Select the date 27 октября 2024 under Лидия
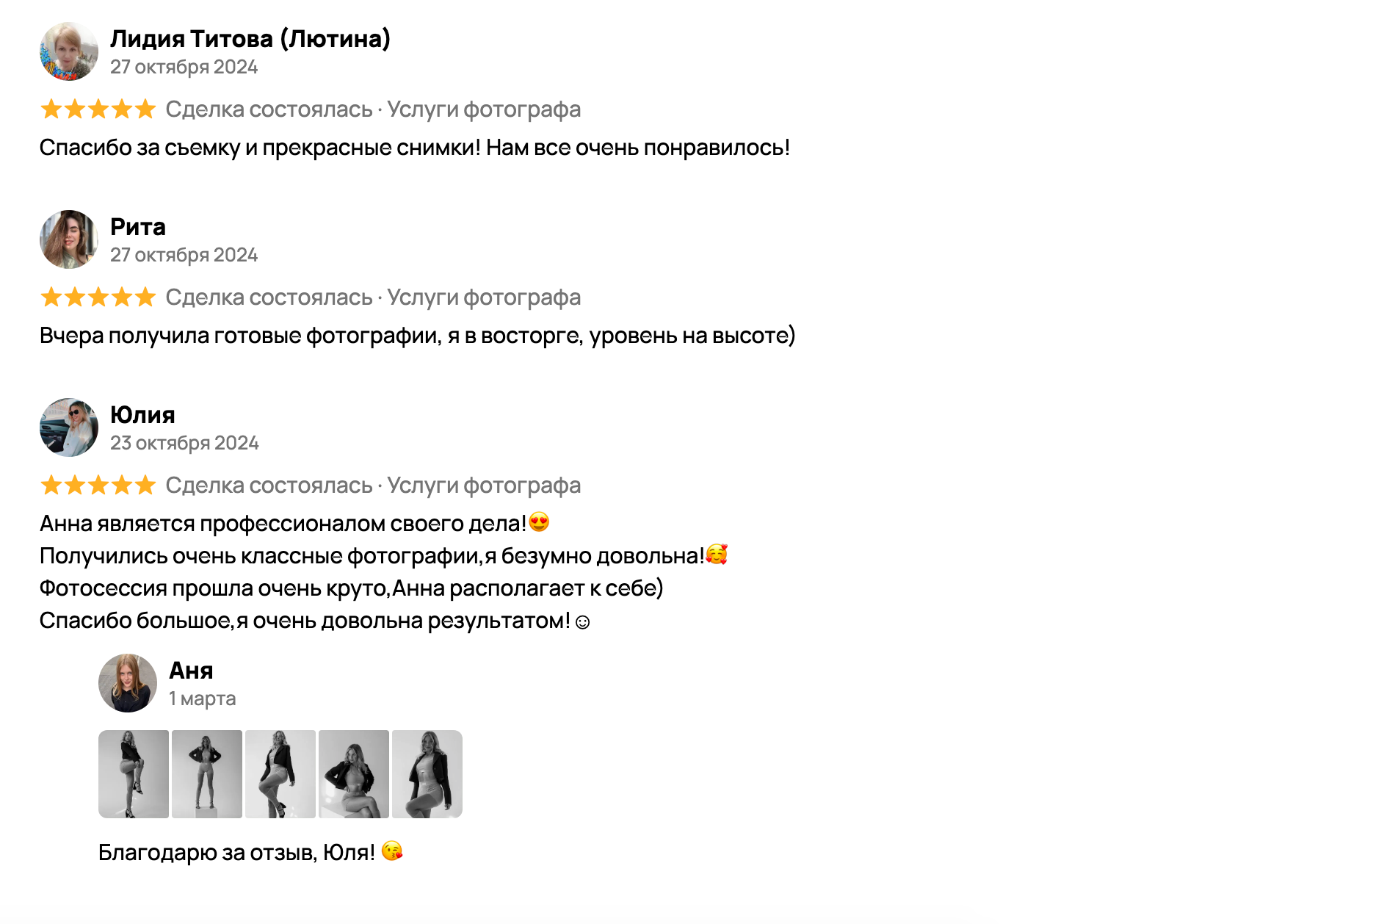This screenshot has width=1395, height=924. [x=184, y=67]
